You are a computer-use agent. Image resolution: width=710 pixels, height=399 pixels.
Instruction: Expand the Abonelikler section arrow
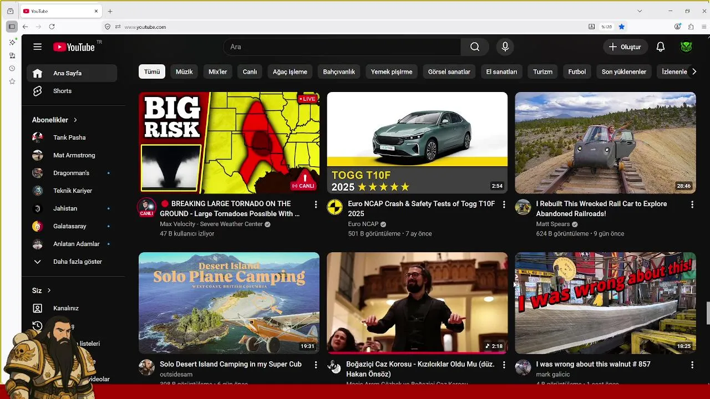75,120
